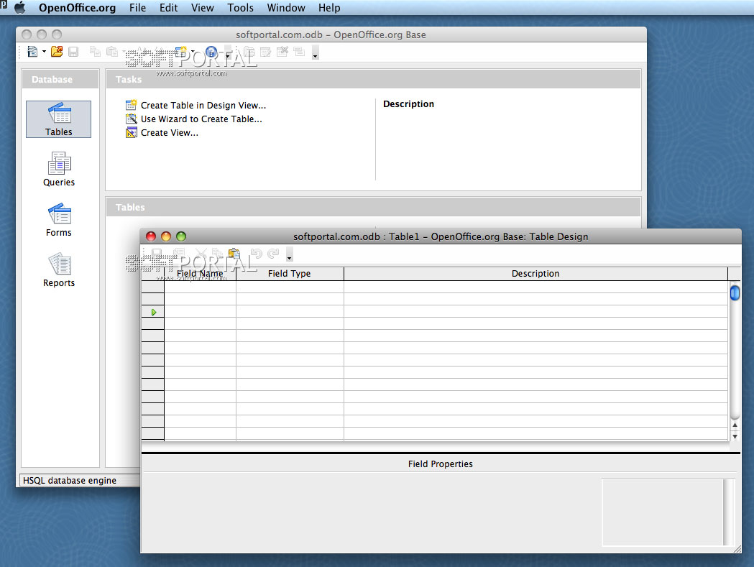
Task: Select Reports in the Database pane
Action: [59, 270]
